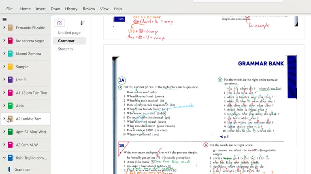
Task: Expand the Fernando Elizalde notebook
Action: (x=4, y=27)
